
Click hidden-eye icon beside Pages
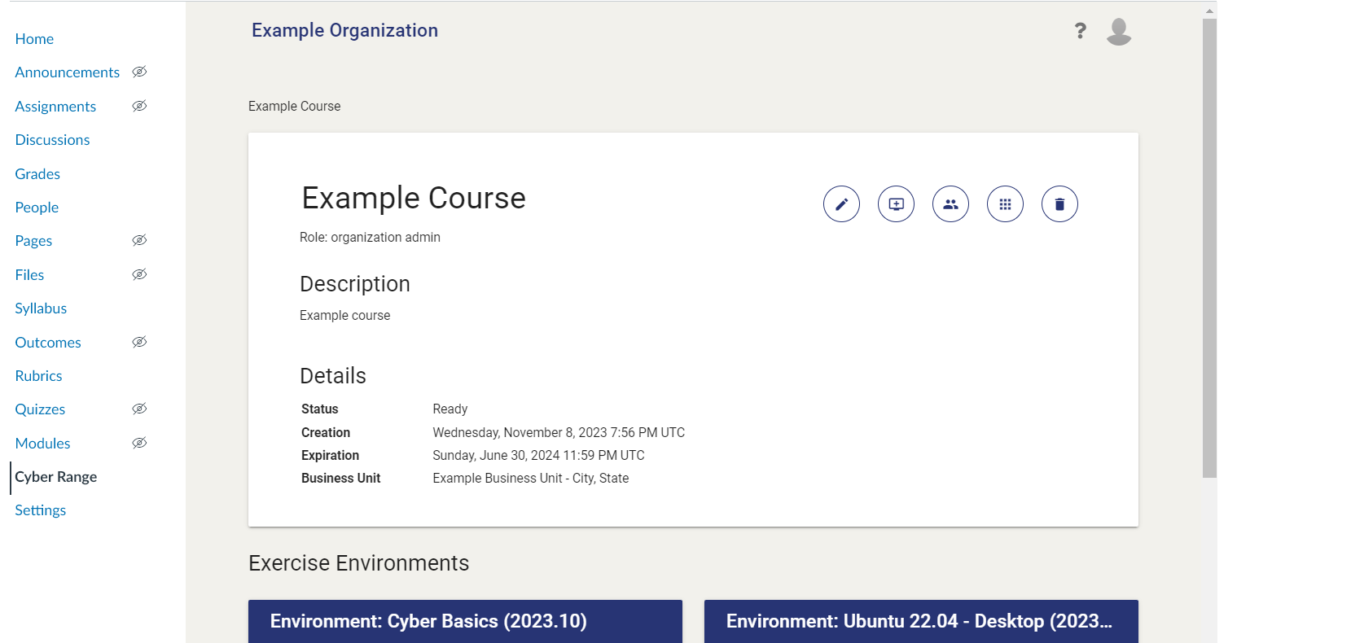coord(139,241)
